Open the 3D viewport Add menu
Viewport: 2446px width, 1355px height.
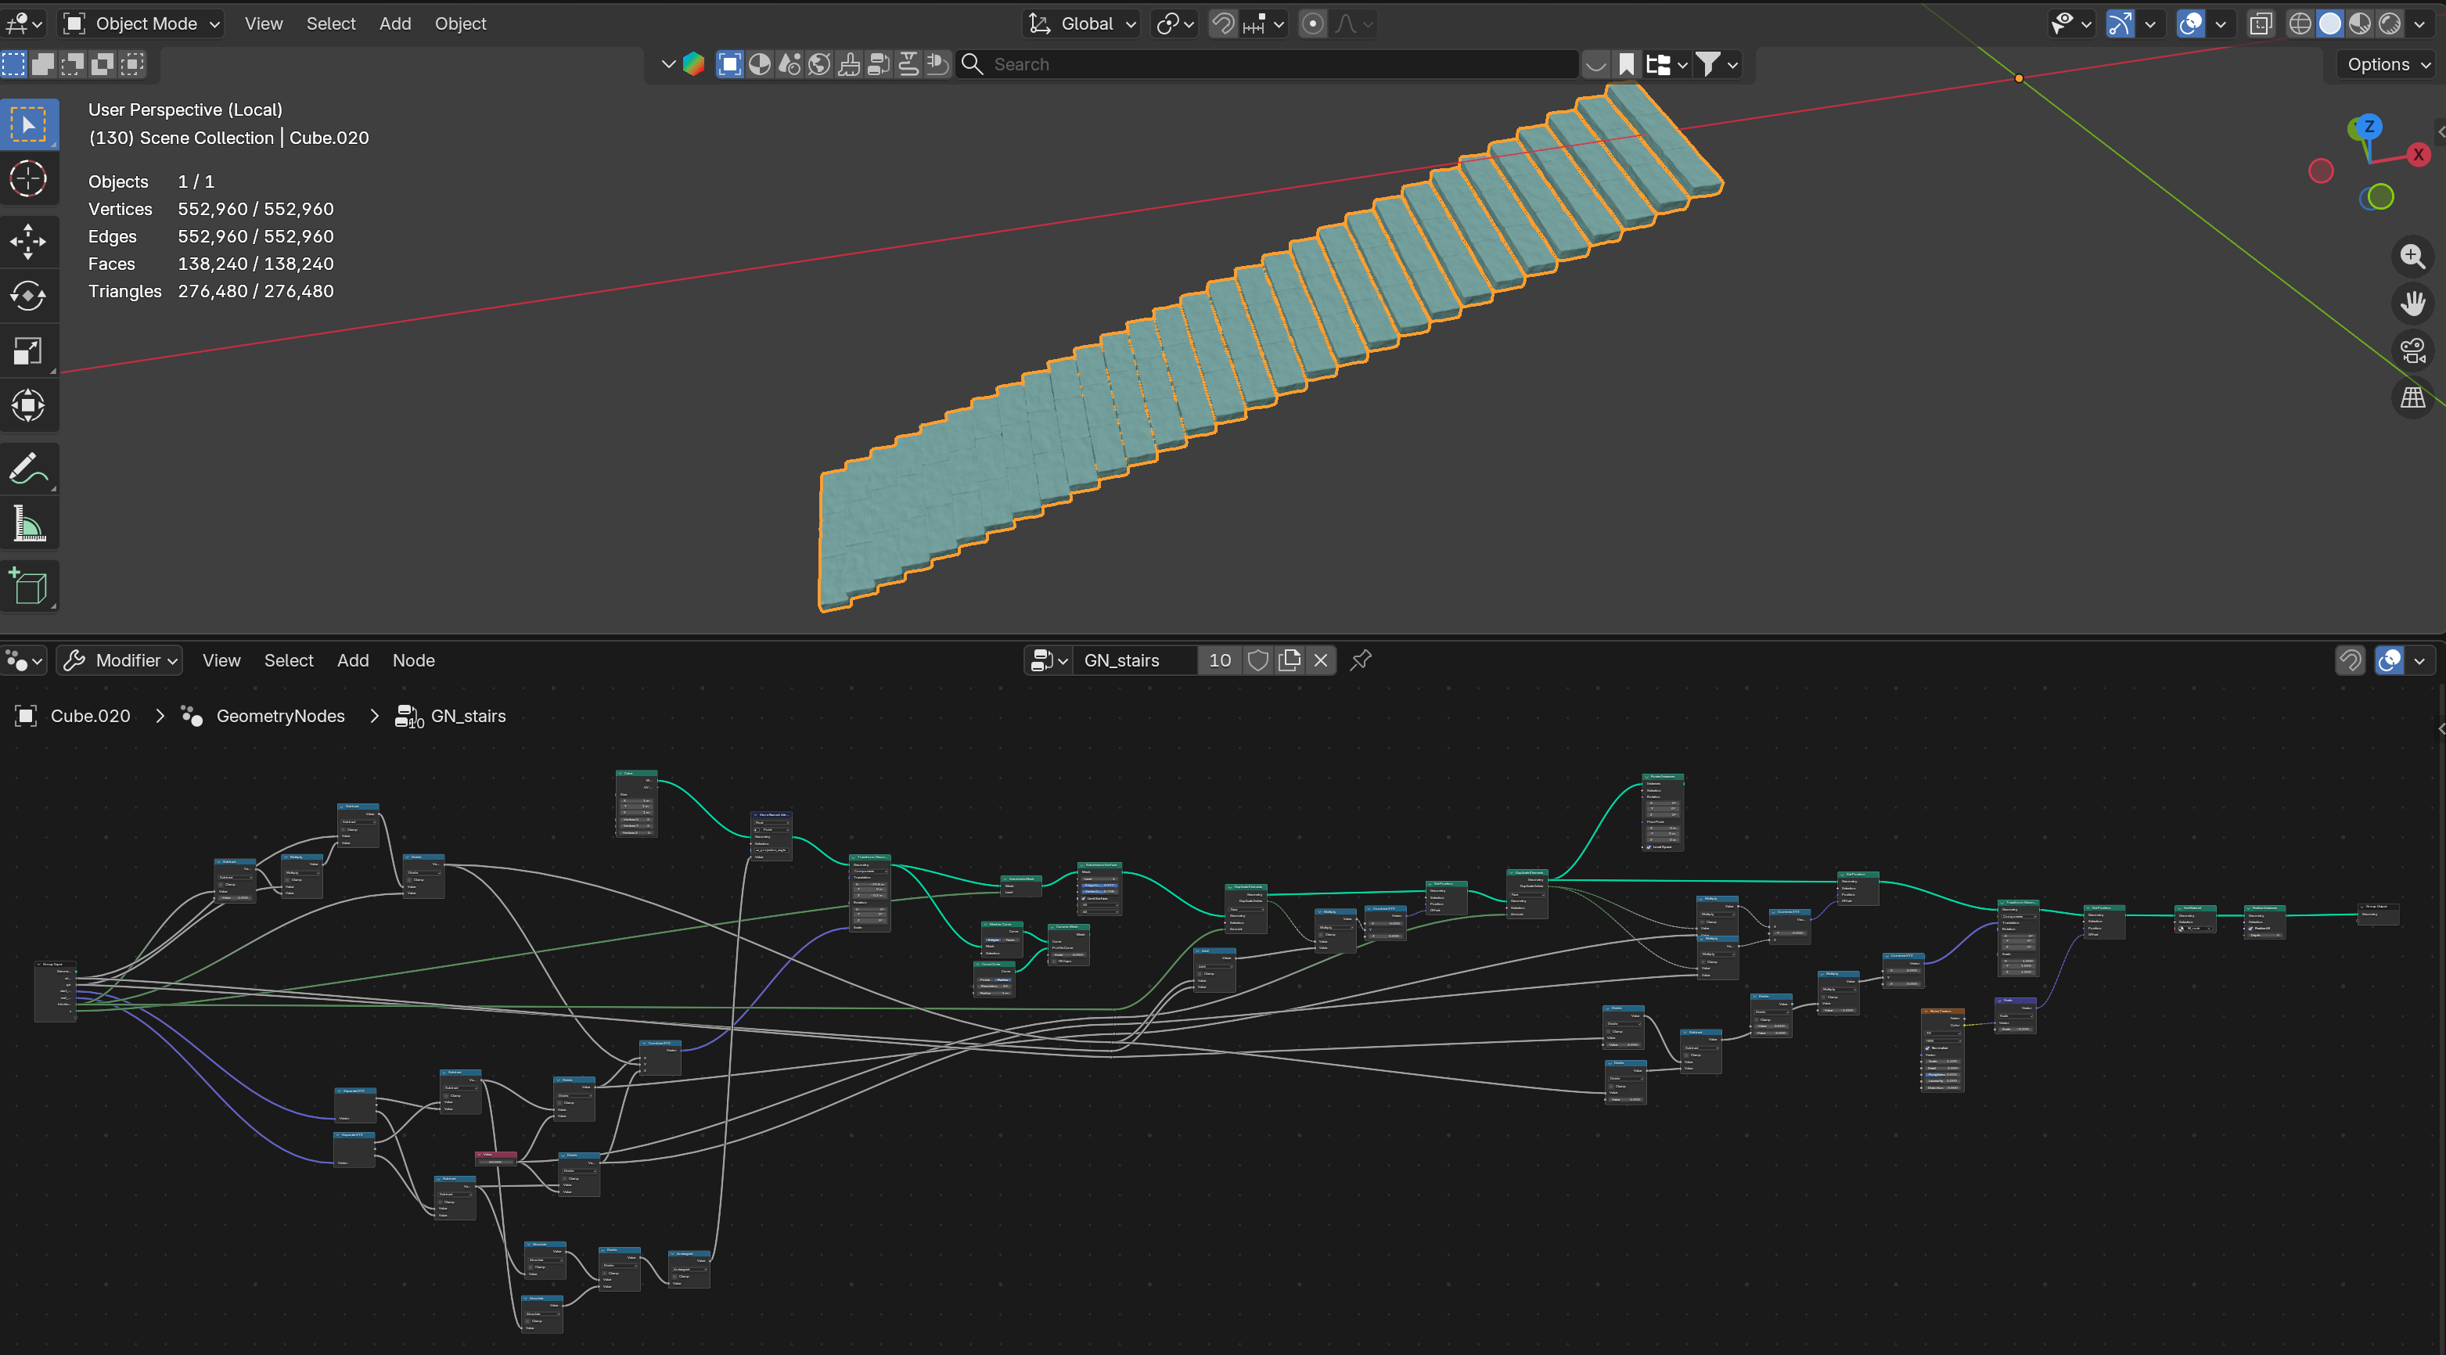[395, 23]
